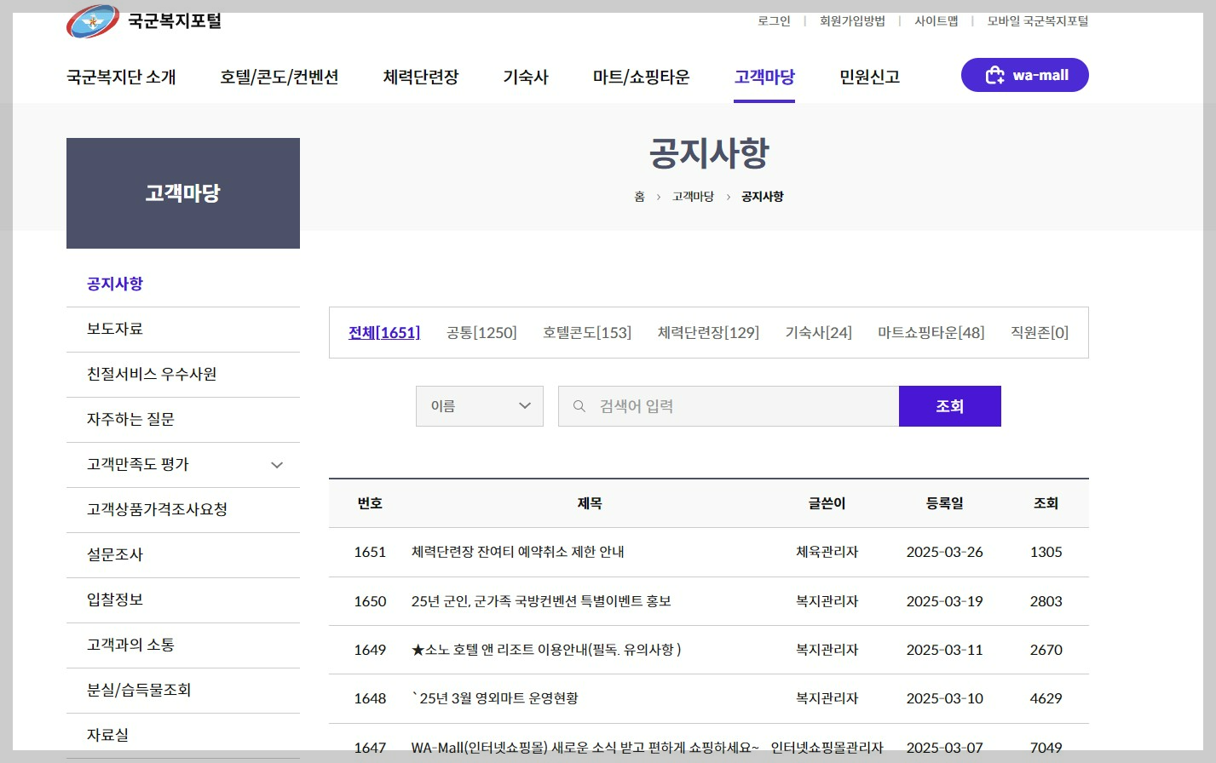Click the view count 2803

(1046, 601)
